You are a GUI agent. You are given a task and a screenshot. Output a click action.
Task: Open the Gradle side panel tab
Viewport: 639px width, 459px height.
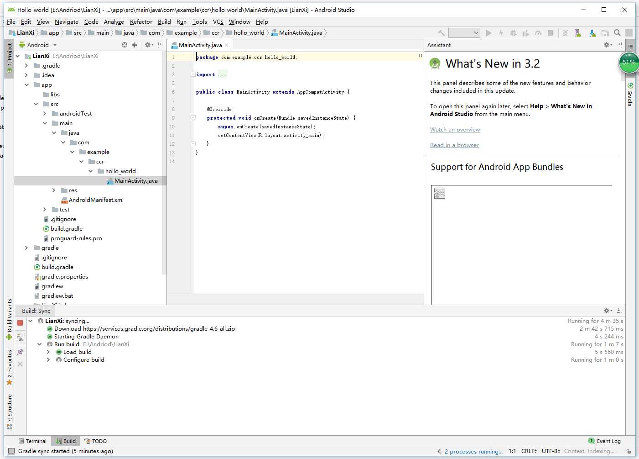[x=630, y=95]
